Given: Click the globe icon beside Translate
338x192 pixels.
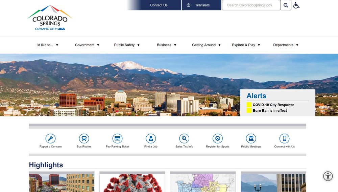Looking at the screenshot, I should 188,5.
